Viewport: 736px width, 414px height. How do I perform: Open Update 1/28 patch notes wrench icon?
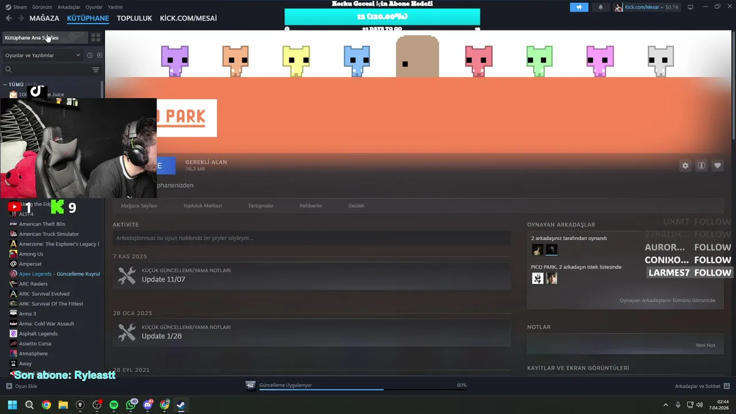click(126, 332)
